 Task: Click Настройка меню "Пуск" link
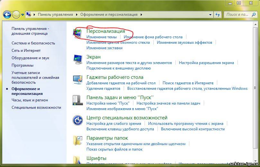click(108, 103)
